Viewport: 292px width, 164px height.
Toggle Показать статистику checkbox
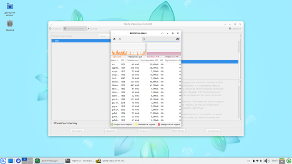point(53,123)
